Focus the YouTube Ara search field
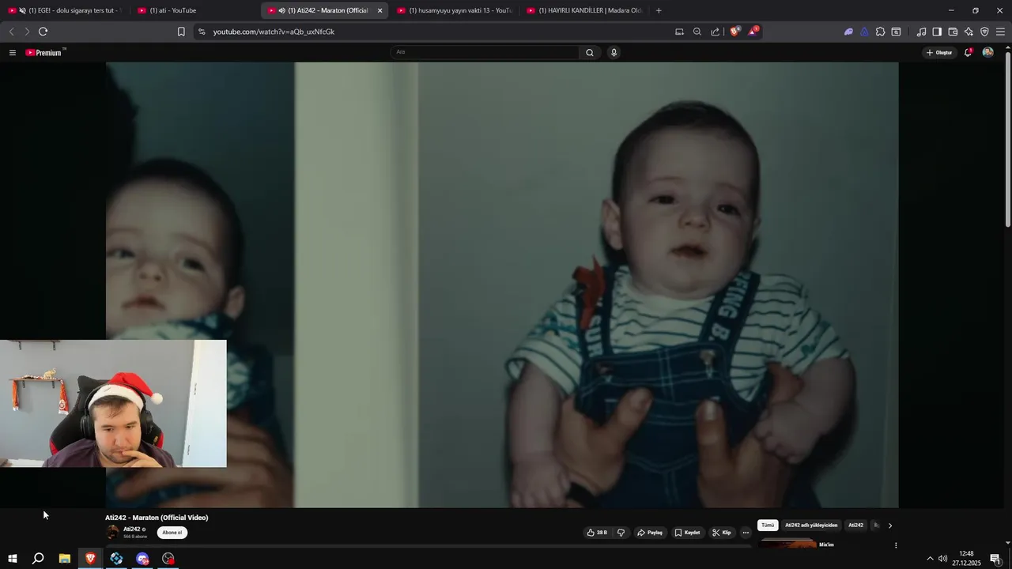Viewport: 1012px width, 569px height. (x=485, y=52)
